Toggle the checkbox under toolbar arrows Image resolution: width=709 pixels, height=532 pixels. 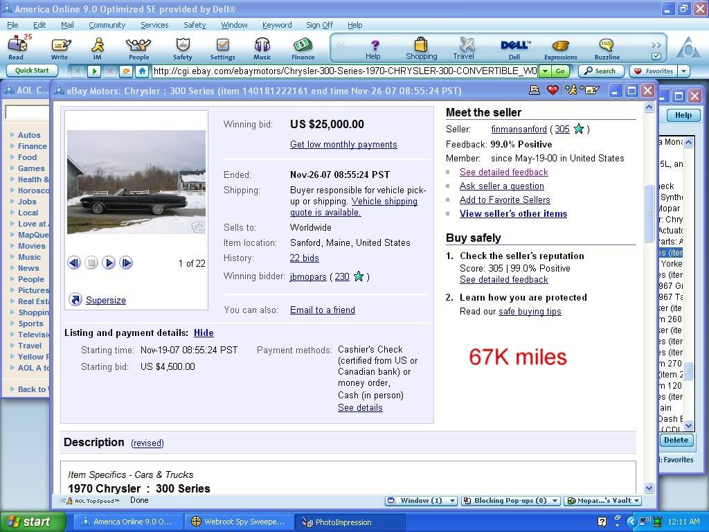coord(656,56)
